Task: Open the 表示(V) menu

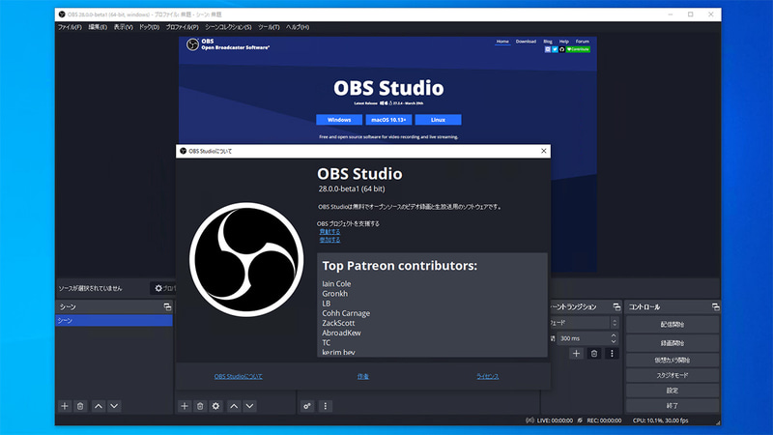Action: 124,27
